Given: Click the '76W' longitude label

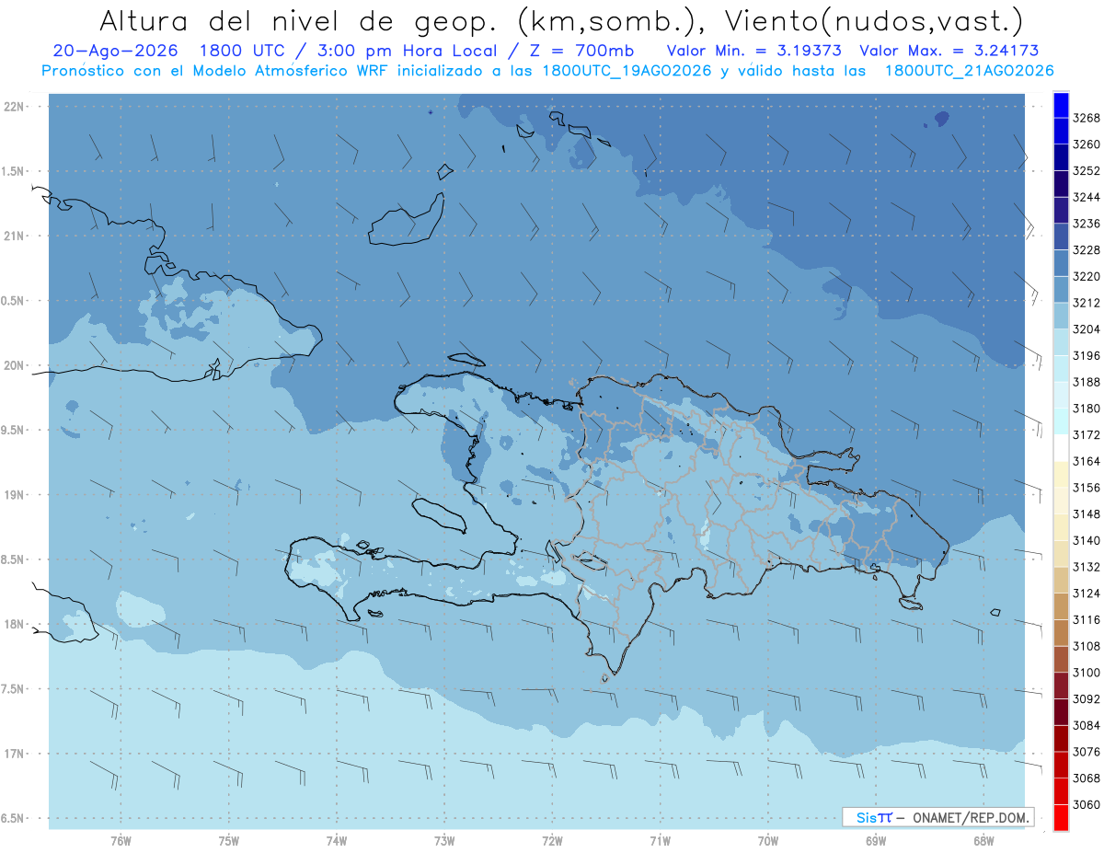Looking at the screenshot, I should pyautogui.click(x=121, y=841).
